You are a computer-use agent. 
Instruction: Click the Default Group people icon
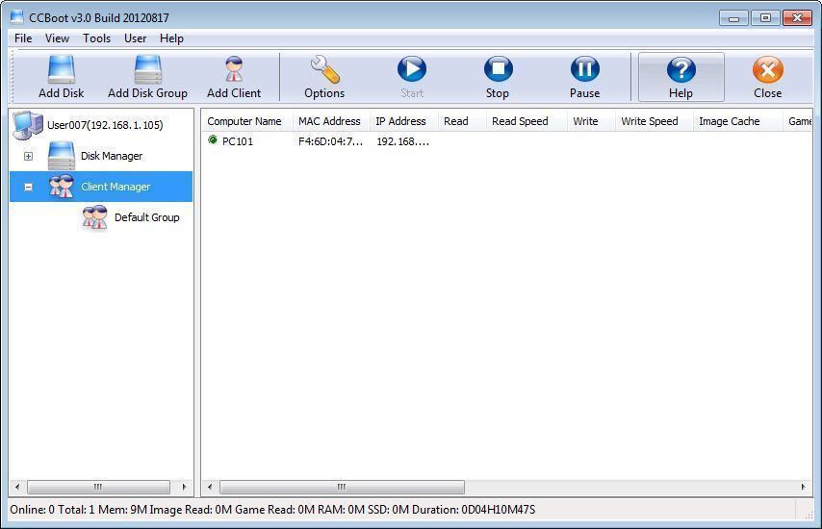click(x=95, y=217)
